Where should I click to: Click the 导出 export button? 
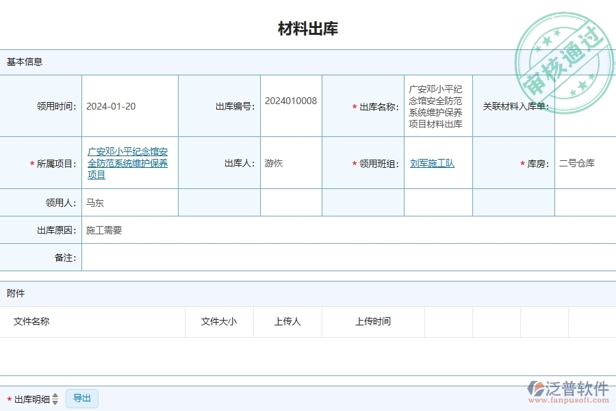point(81,398)
